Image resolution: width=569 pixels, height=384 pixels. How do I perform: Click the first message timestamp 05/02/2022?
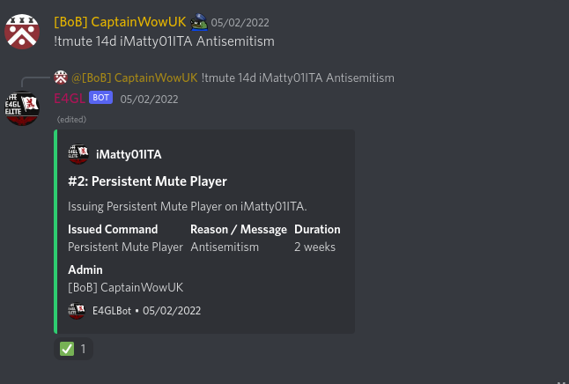click(240, 23)
